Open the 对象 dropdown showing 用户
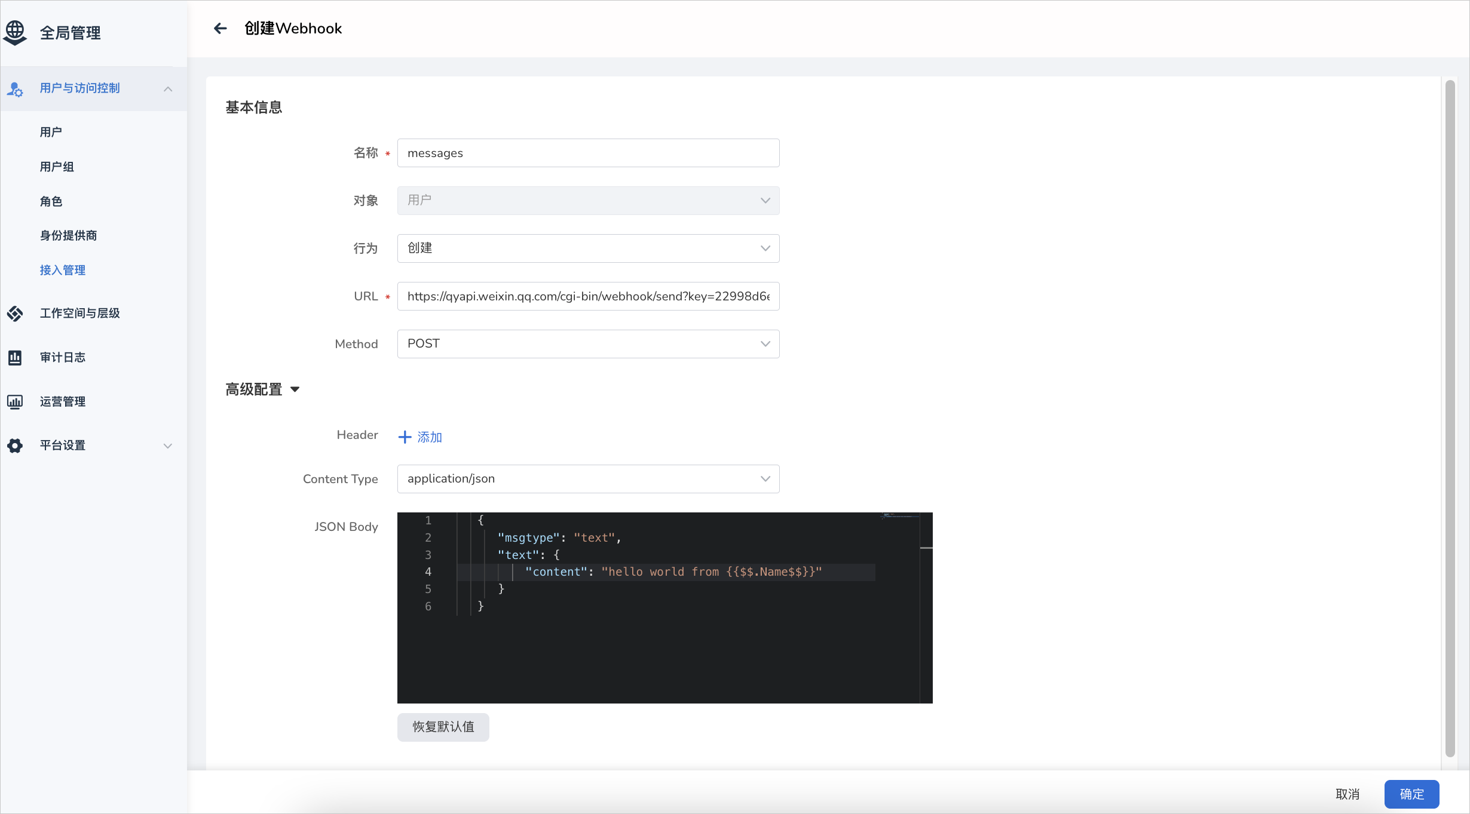This screenshot has height=814, width=1470. tap(588, 201)
